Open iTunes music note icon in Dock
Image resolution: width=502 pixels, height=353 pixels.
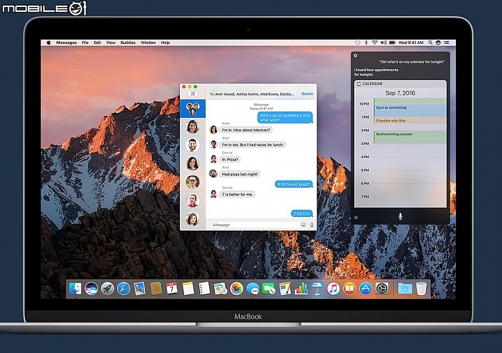333,289
